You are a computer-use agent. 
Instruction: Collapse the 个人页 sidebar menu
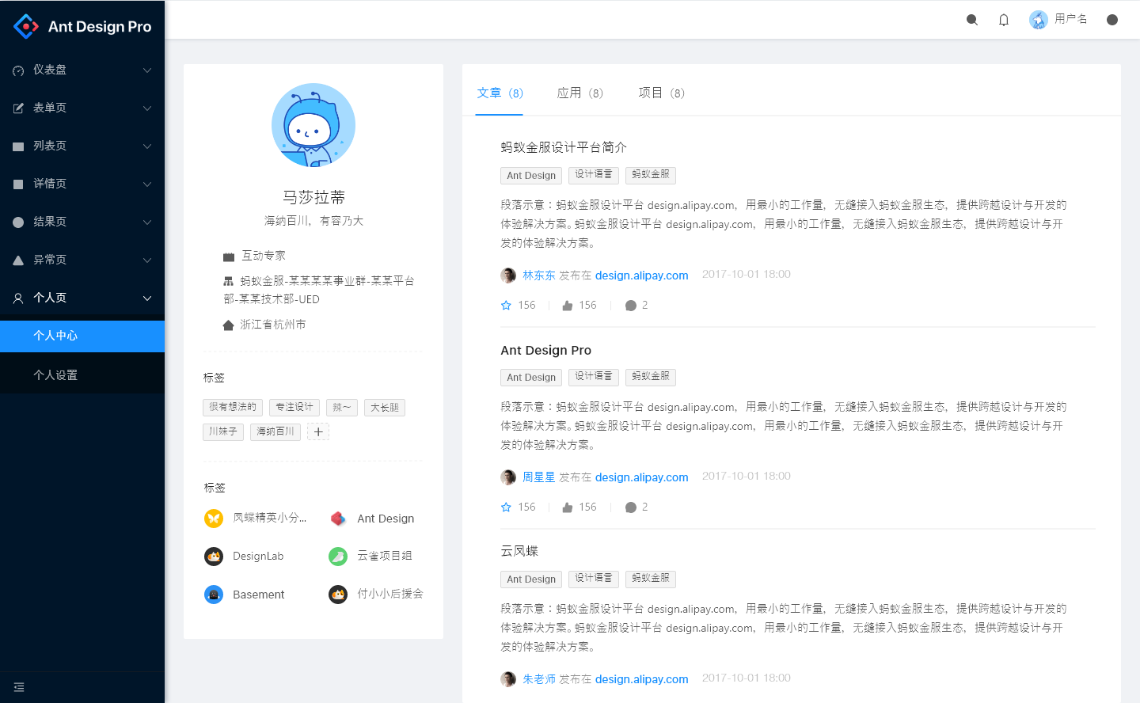pyautogui.click(x=82, y=298)
